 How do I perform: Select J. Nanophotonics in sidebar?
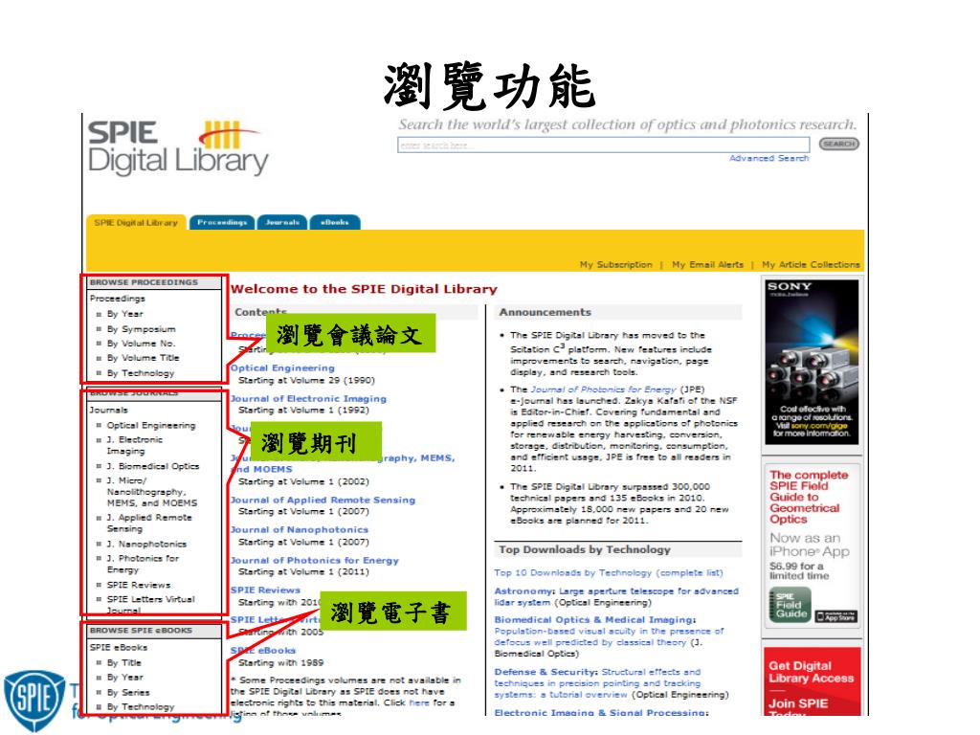[146, 544]
